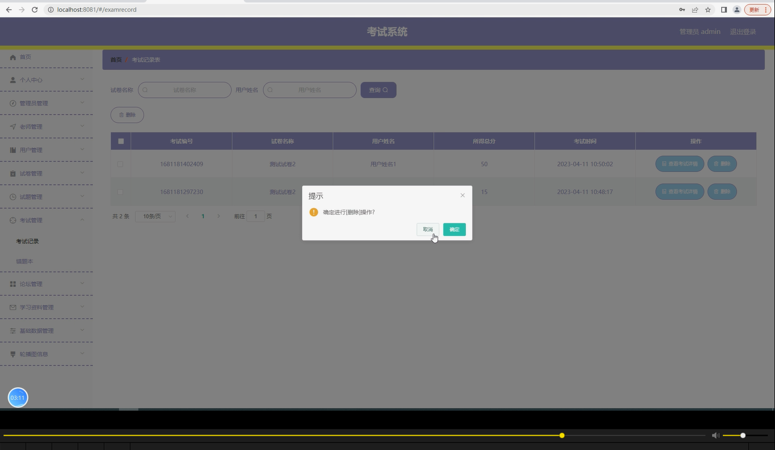Delete the record 1681181297230

pyautogui.click(x=722, y=192)
